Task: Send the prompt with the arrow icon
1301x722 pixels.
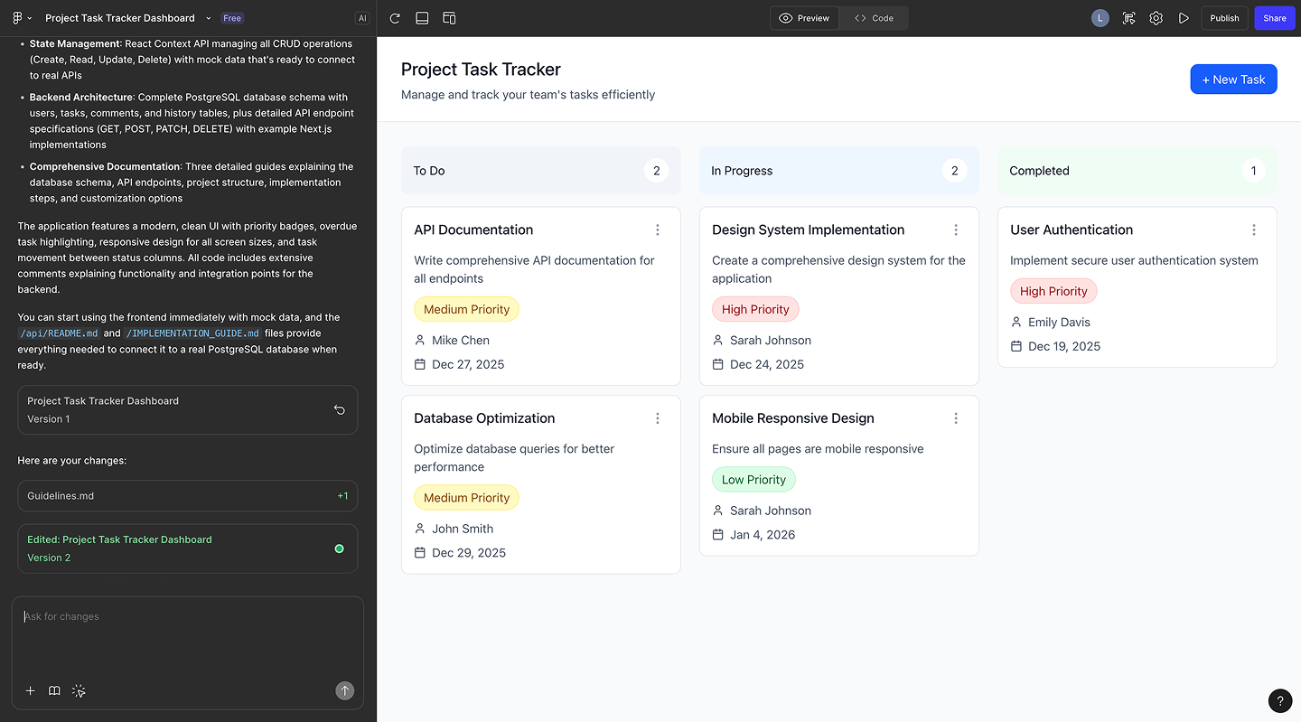Action: (x=344, y=690)
